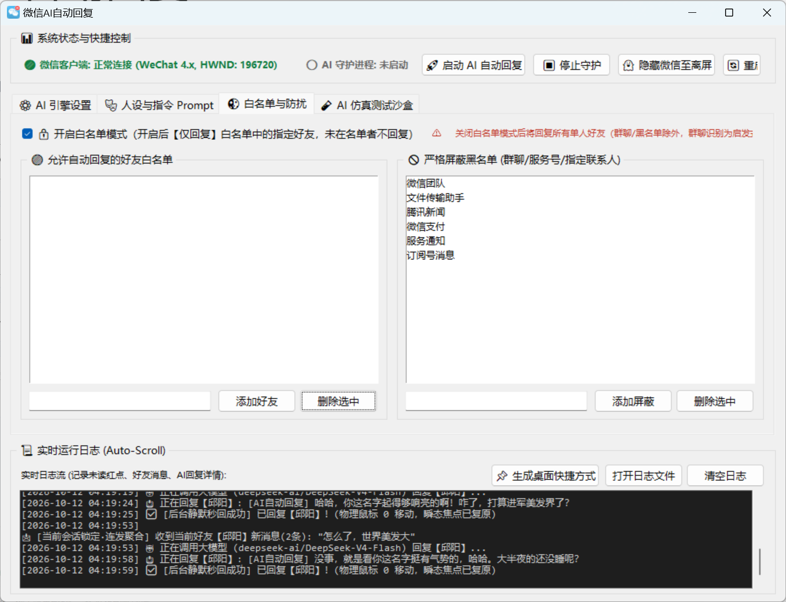Click the WeChat AI app icon in title bar
This screenshot has height=602, width=786.
(x=13, y=12)
